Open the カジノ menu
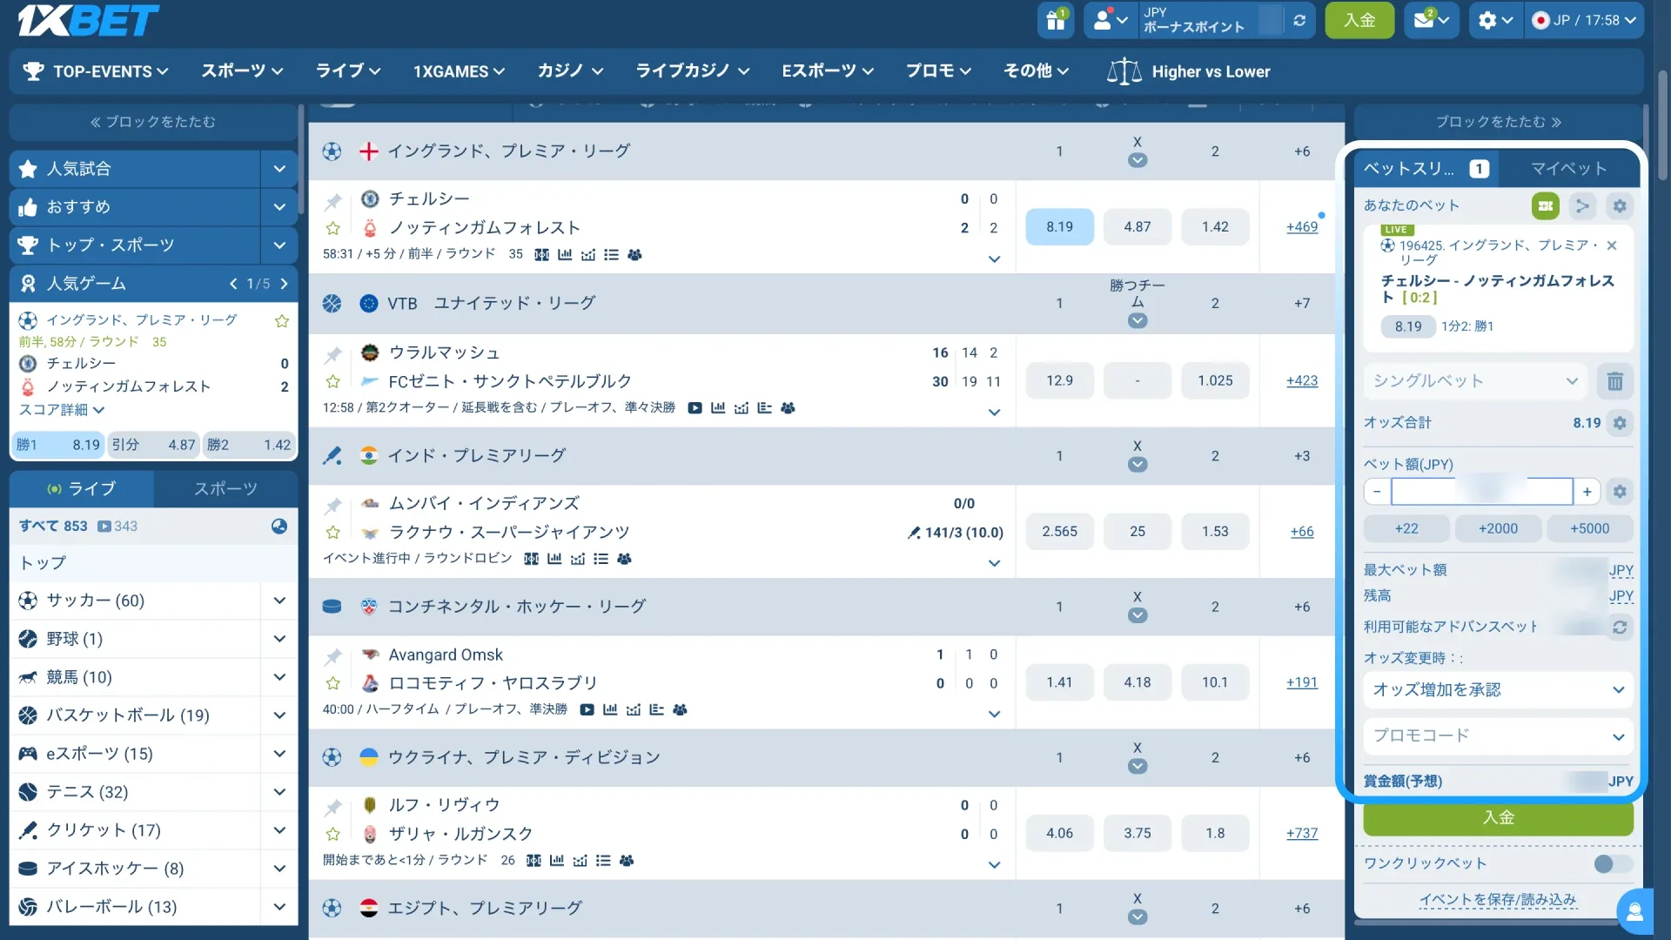 click(570, 71)
